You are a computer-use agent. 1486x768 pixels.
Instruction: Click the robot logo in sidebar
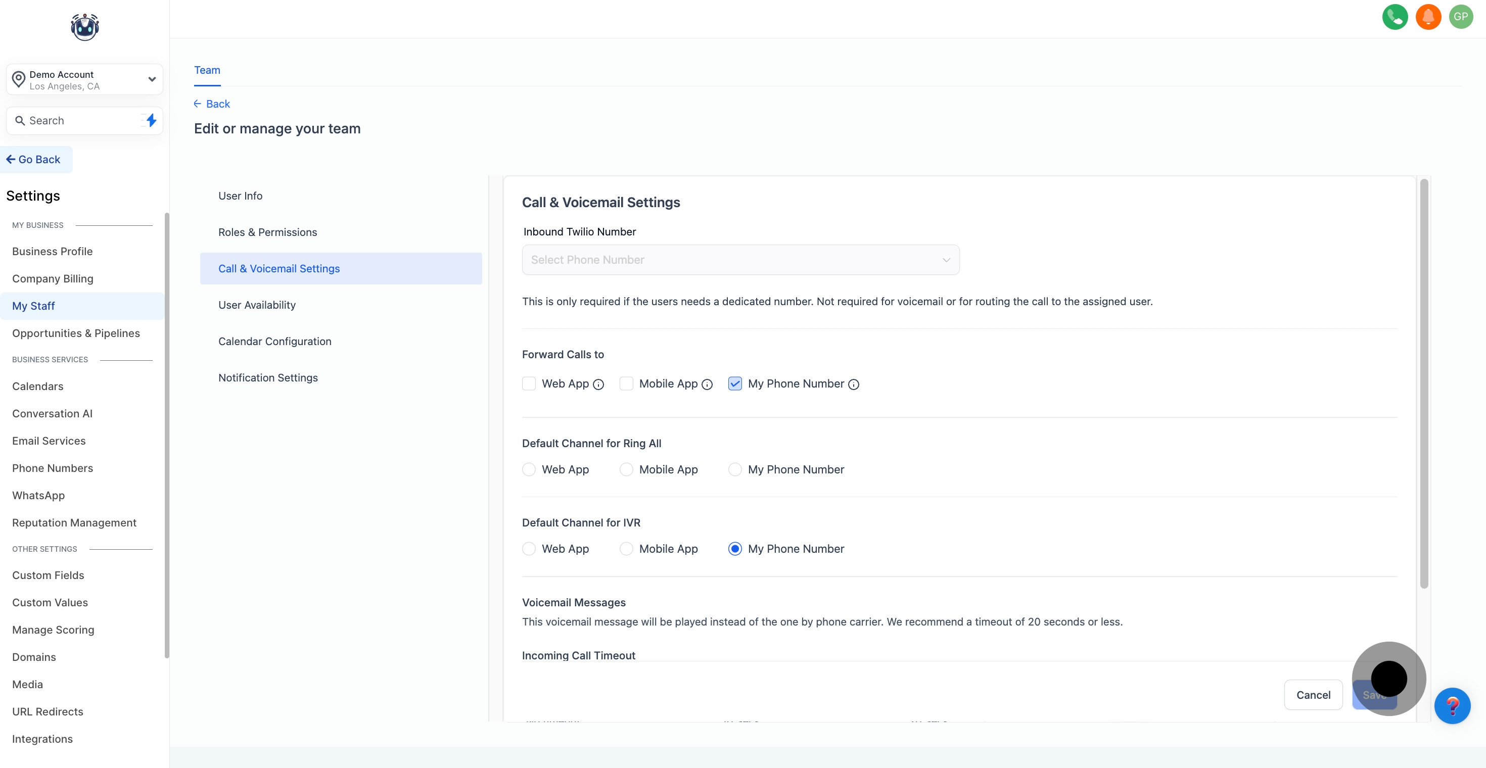tap(85, 27)
